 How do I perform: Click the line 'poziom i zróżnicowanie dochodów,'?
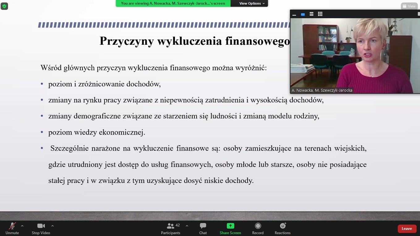point(104,84)
